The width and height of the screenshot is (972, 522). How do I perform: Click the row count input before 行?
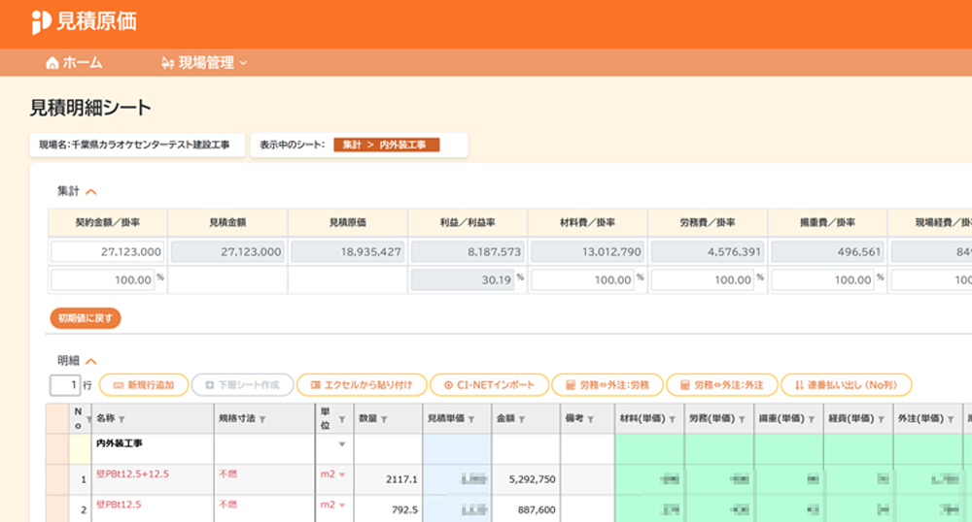pyautogui.click(x=65, y=384)
